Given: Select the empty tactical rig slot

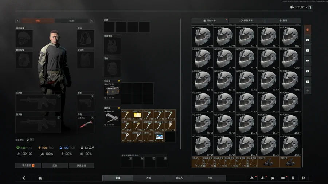Looking at the screenshot, I should point(112,46).
